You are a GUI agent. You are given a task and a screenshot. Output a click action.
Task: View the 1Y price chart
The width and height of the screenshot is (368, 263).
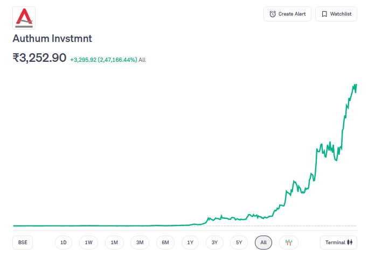coord(190,243)
